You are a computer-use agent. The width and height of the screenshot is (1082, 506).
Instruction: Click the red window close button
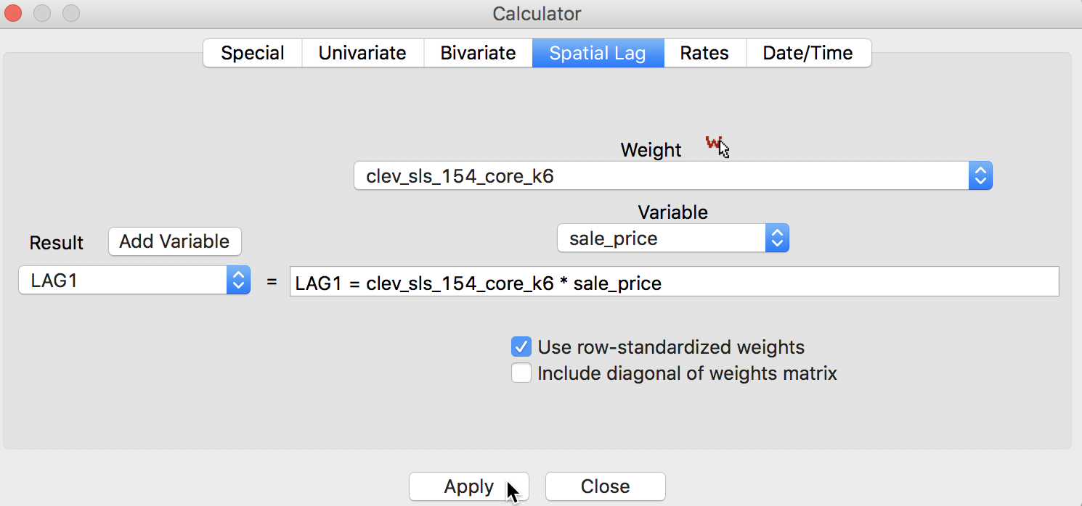13,13
